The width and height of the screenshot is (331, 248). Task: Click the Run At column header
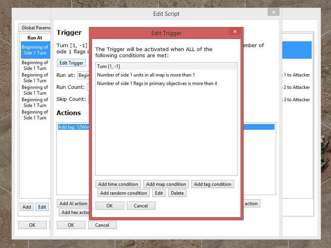35,38
